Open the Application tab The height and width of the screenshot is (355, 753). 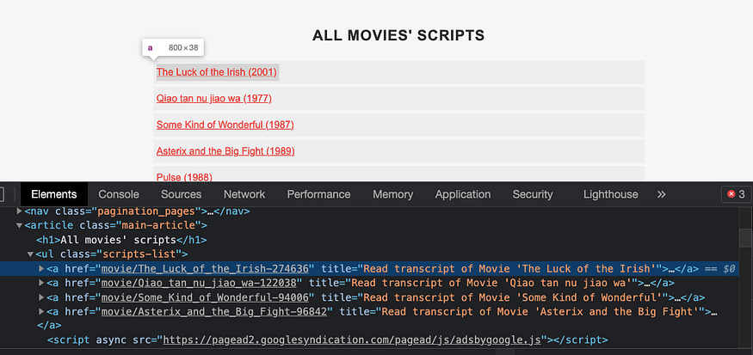[463, 194]
